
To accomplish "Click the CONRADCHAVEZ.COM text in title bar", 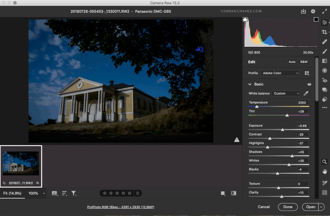I will (241, 11).
